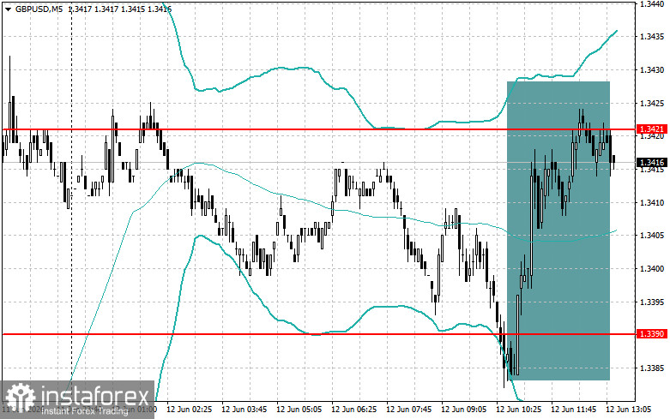Click the 12 Jun 02:25 time label
This screenshot has width=670, height=419.
pyautogui.click(x=190, y=410)
